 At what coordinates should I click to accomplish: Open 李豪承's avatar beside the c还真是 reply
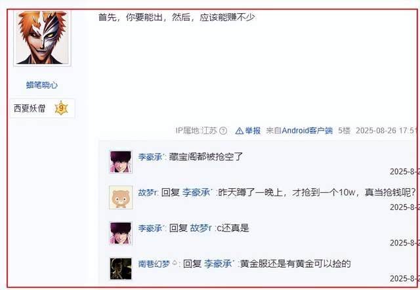[121, 233]
